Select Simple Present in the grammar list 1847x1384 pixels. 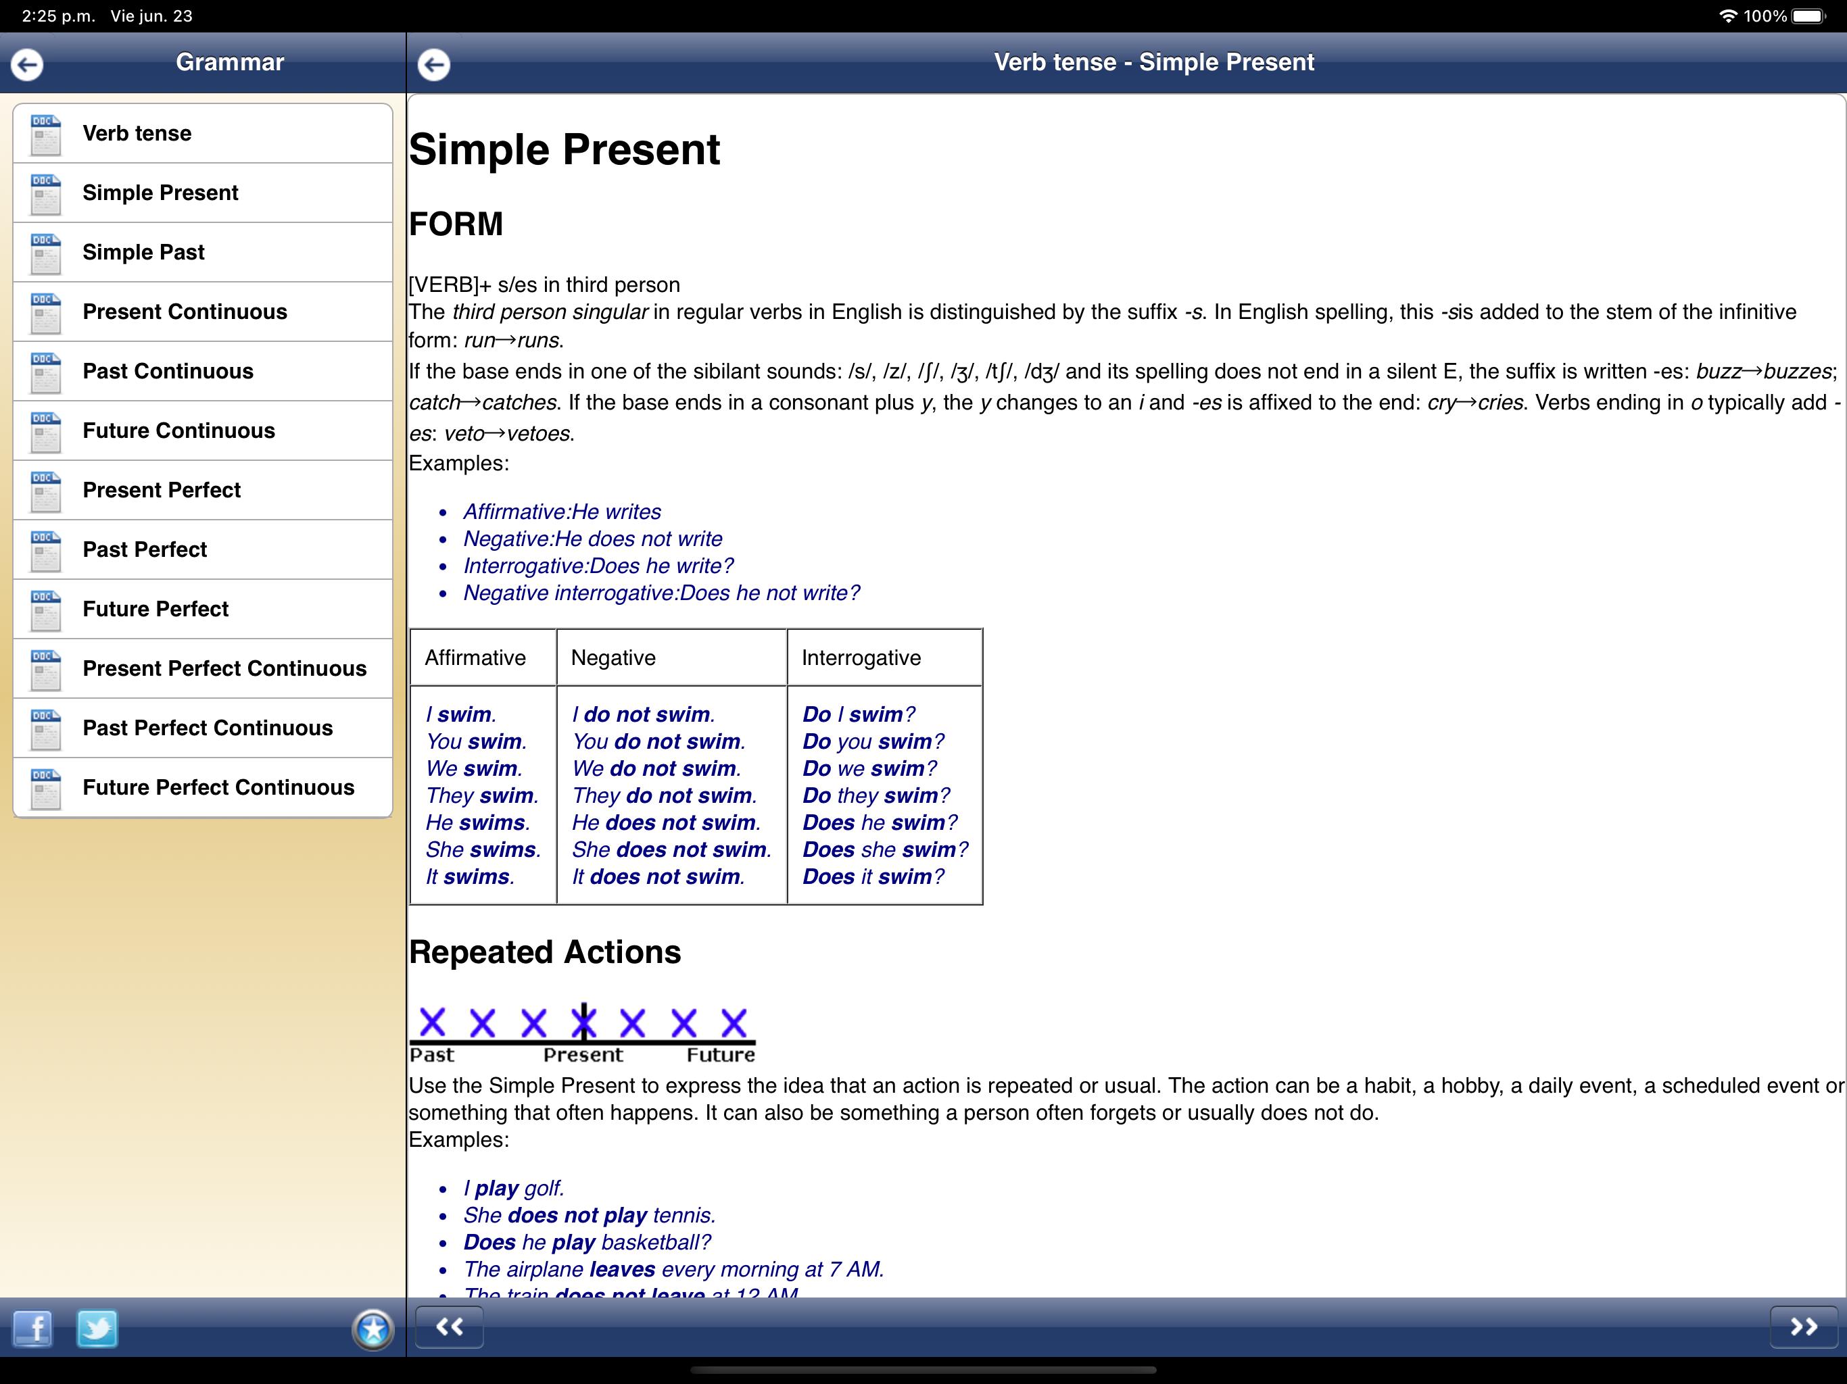tap(203, 193)
